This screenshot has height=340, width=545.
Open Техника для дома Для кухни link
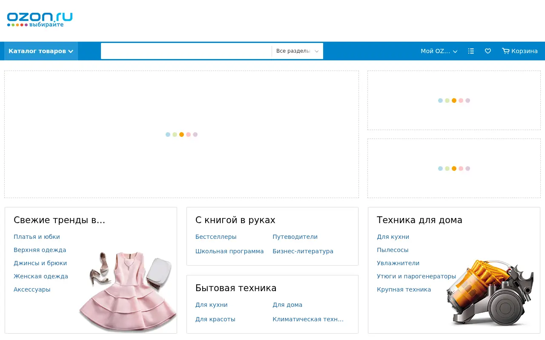[x=393, y=237]
